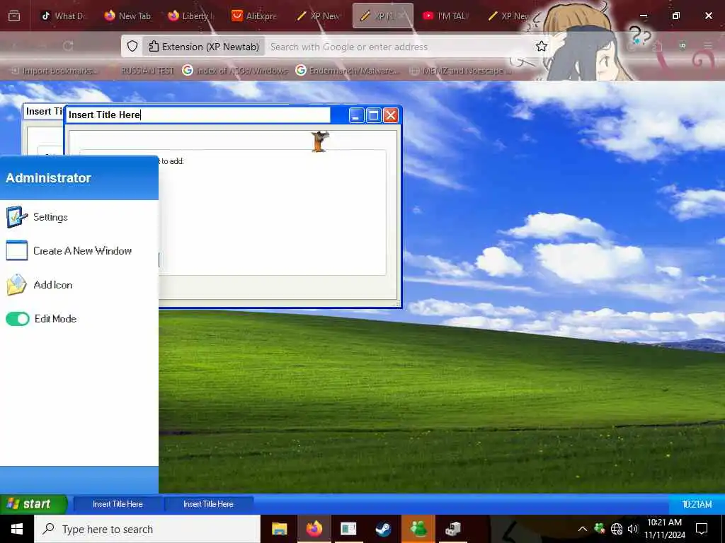Open the Windows 10 Start menu
Viewport: 725px width, 543px height.
[x=17, y=529]
